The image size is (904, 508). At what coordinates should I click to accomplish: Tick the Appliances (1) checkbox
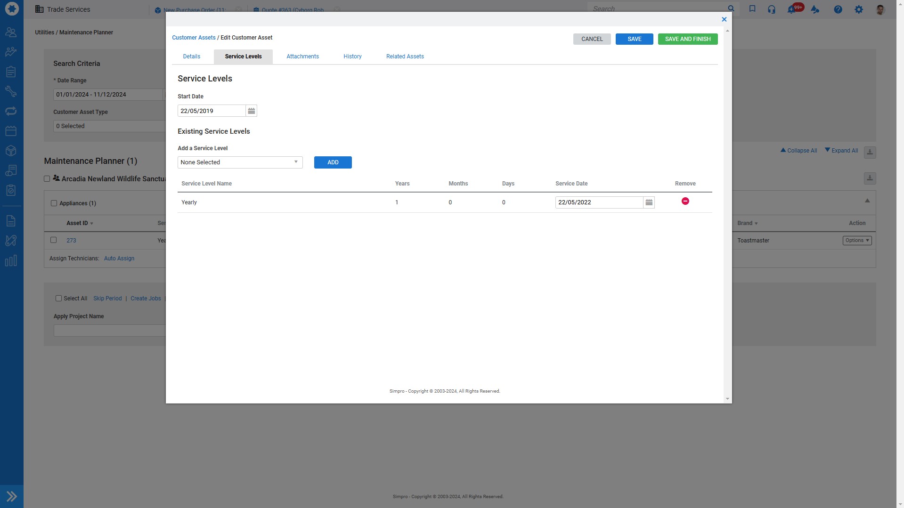[54, 203]
